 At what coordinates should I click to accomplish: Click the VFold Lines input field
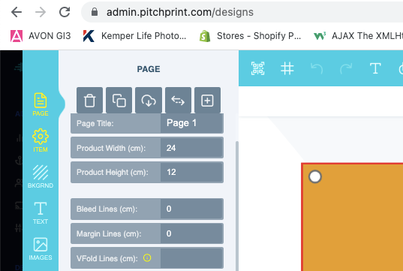(x=191, y=258)
